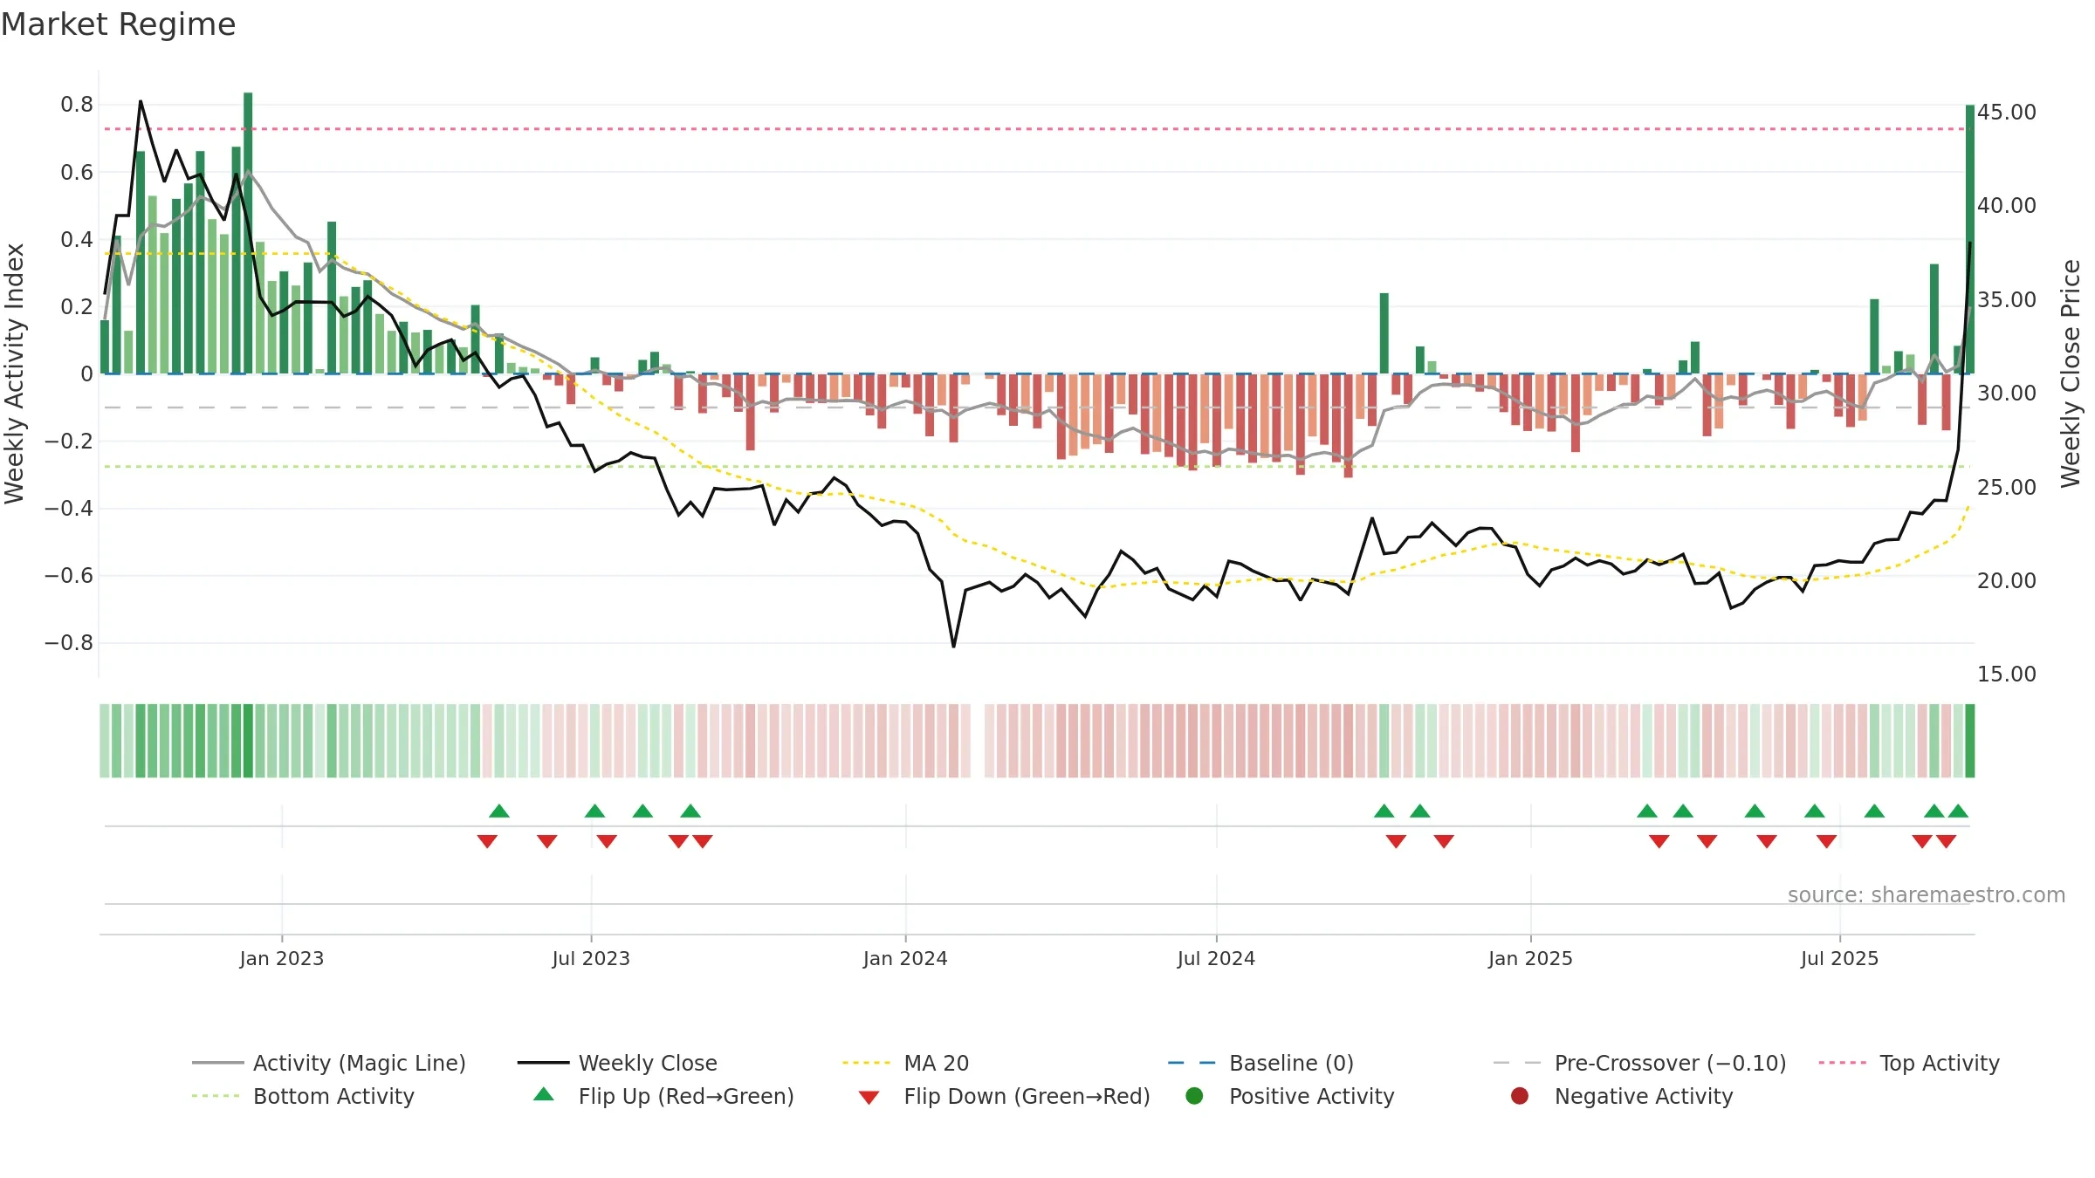Toggle the Bottom Activity legend entry
Image resolution: width=2095 pixels, height=1178 pixels.
point(303,1096)
